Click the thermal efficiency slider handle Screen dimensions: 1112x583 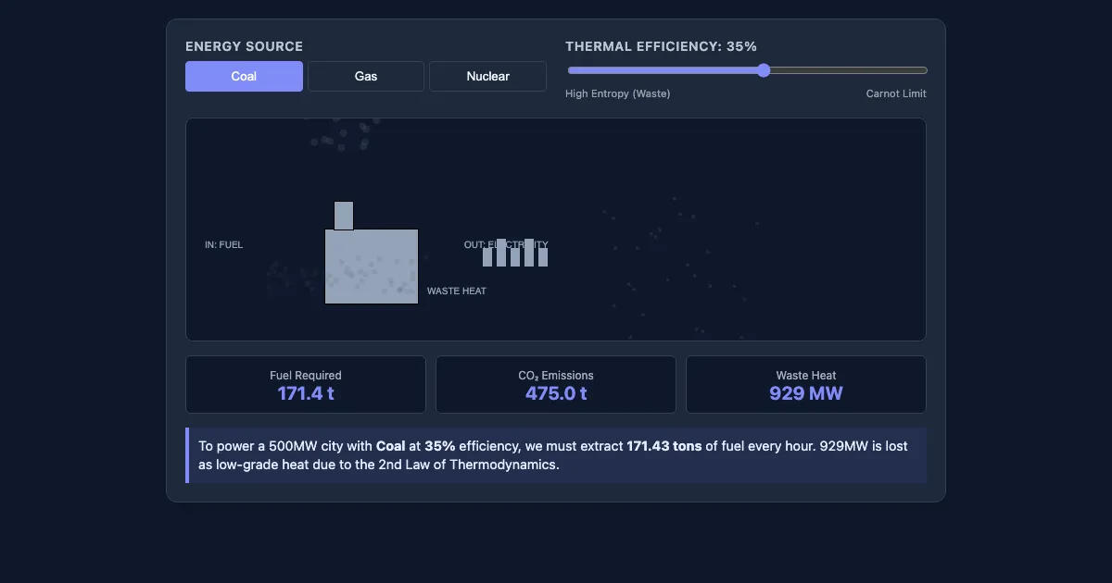pyautogui.click(x=764, y=70)
